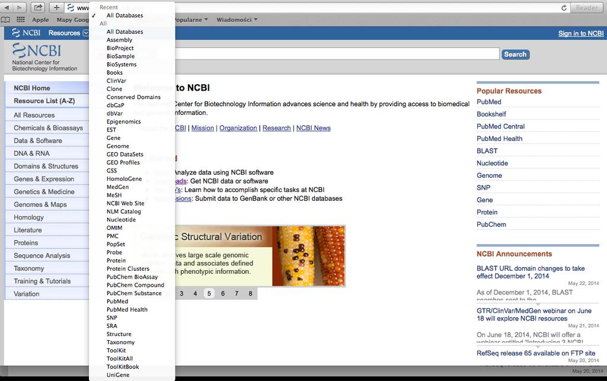Open Bookshelf in Popular Resources
Screen dimensions: 607x381
click(491, 114)
